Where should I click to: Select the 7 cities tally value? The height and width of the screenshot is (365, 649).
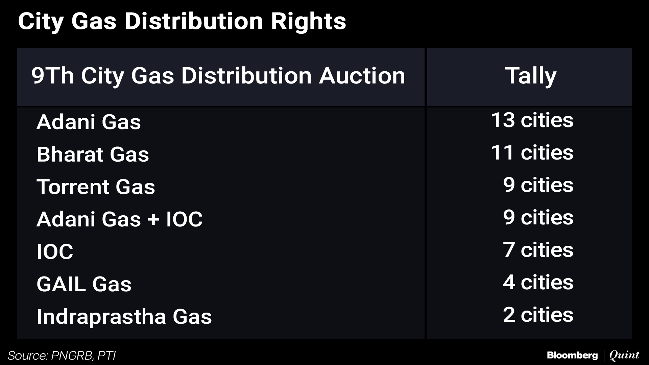pyautogui.click(x=538, y=250)
